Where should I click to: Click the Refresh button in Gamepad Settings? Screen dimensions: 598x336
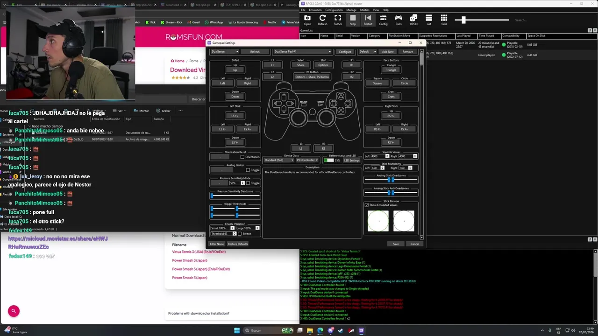(255, 52)
